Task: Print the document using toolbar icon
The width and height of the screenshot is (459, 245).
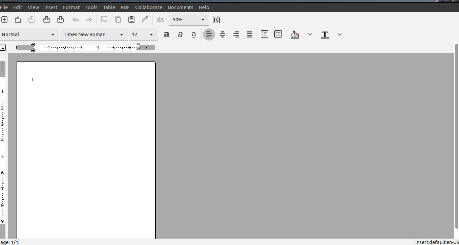Action: click(x=47, y=20)
